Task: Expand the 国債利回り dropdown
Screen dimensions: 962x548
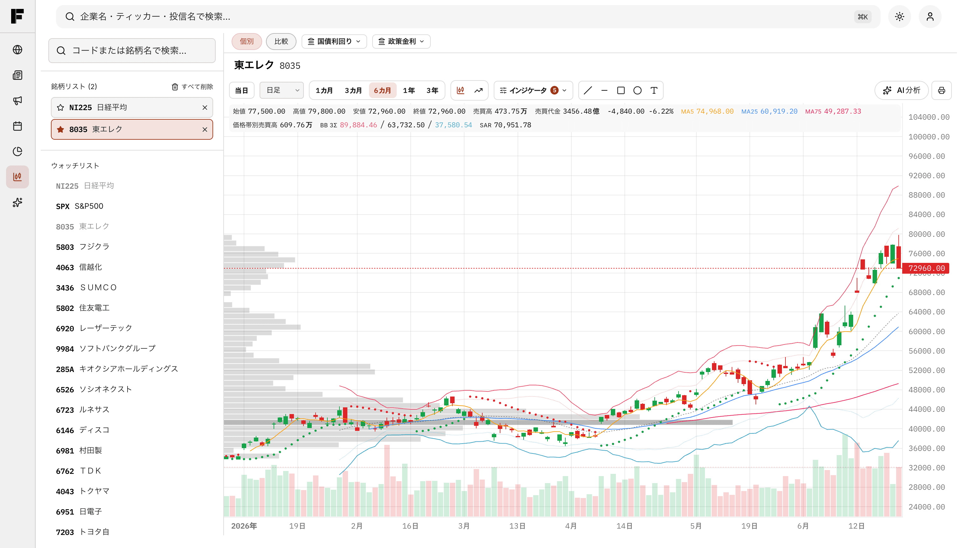Action: click(x=334, y=41)
